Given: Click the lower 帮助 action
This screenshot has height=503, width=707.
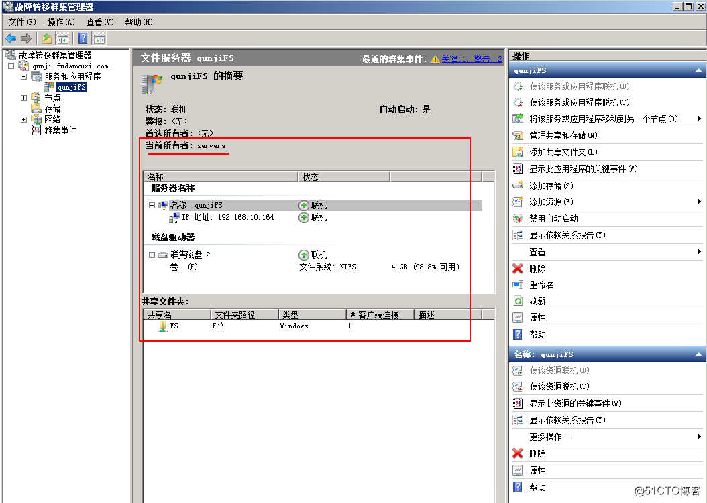Looking at the screenshot, I should tap(537, 487).
